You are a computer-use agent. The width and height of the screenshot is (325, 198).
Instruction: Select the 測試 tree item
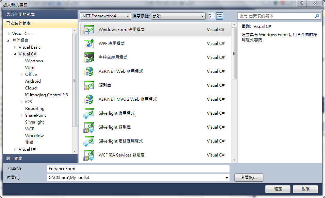(29, 143)
